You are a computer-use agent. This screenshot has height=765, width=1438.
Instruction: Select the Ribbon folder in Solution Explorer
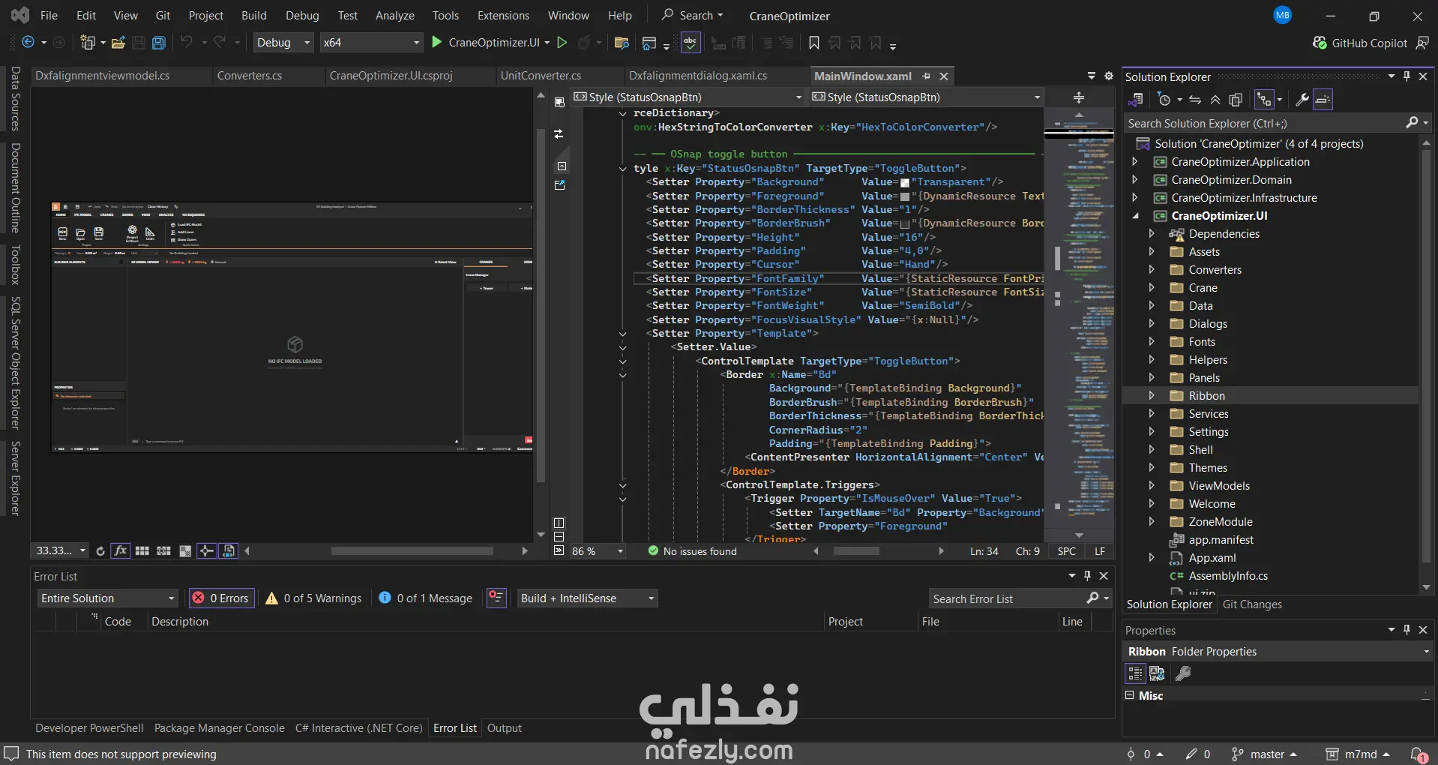(x=1206, y=396)
